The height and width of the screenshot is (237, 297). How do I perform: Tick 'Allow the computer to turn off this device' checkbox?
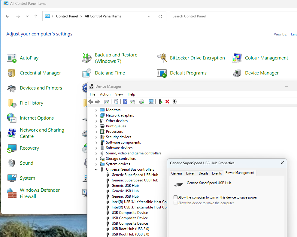click(176, 197)
